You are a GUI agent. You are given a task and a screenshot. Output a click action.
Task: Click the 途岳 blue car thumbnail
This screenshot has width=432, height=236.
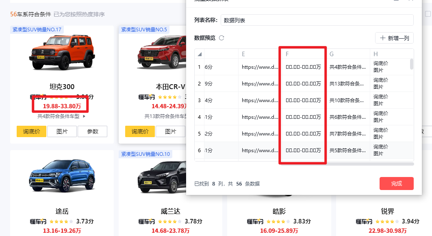[62, 175]
